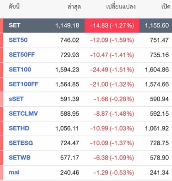The width and height of the screenshot is (172, 181).
Task: Open the SETWB index link
Action: [x=20, y=158]
